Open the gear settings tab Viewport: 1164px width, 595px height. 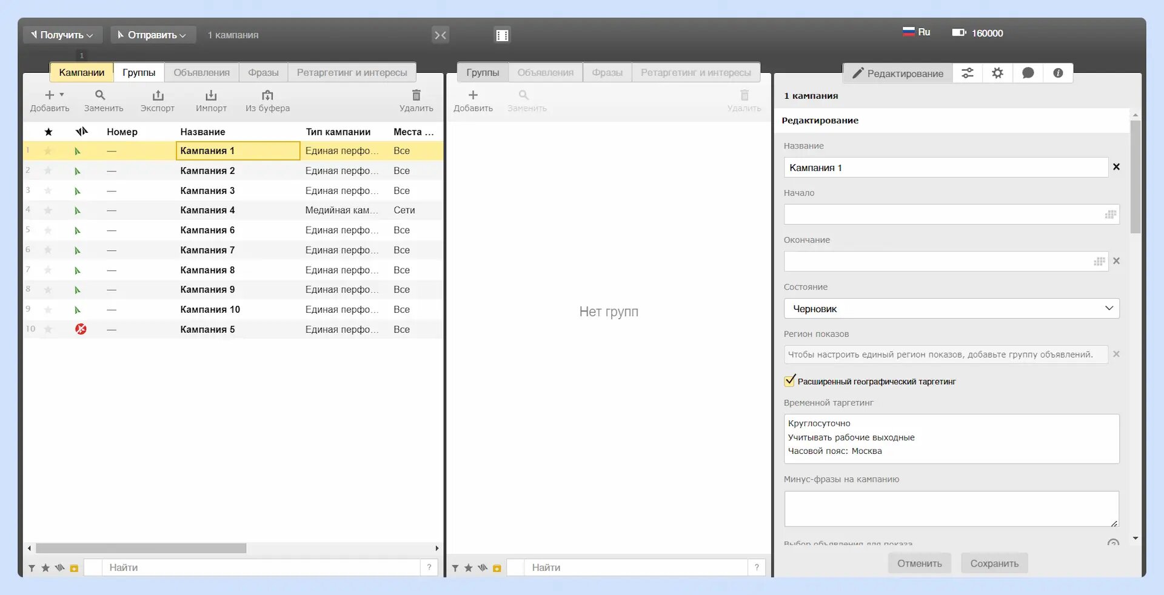997,73
